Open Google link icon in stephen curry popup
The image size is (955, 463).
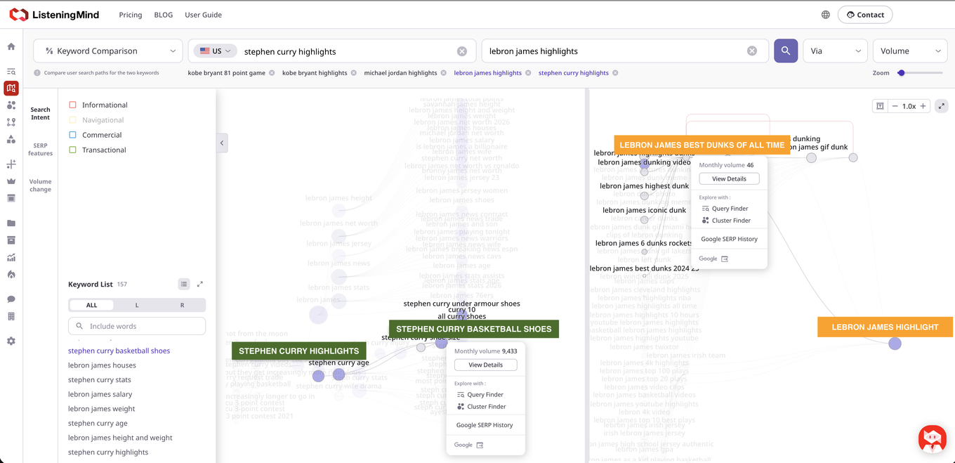tap(480, 445)
